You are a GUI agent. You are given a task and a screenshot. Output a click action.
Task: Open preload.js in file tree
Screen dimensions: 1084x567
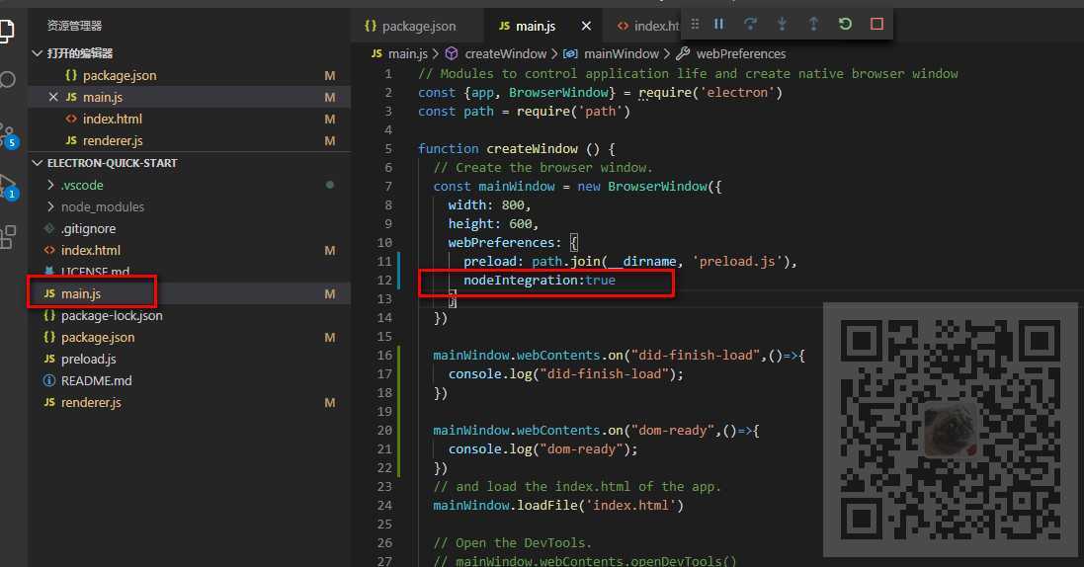pos(89,359)
